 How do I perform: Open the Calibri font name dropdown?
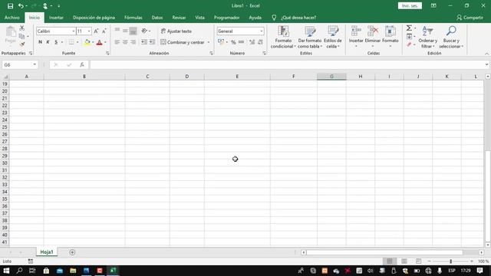click(74, 31)
